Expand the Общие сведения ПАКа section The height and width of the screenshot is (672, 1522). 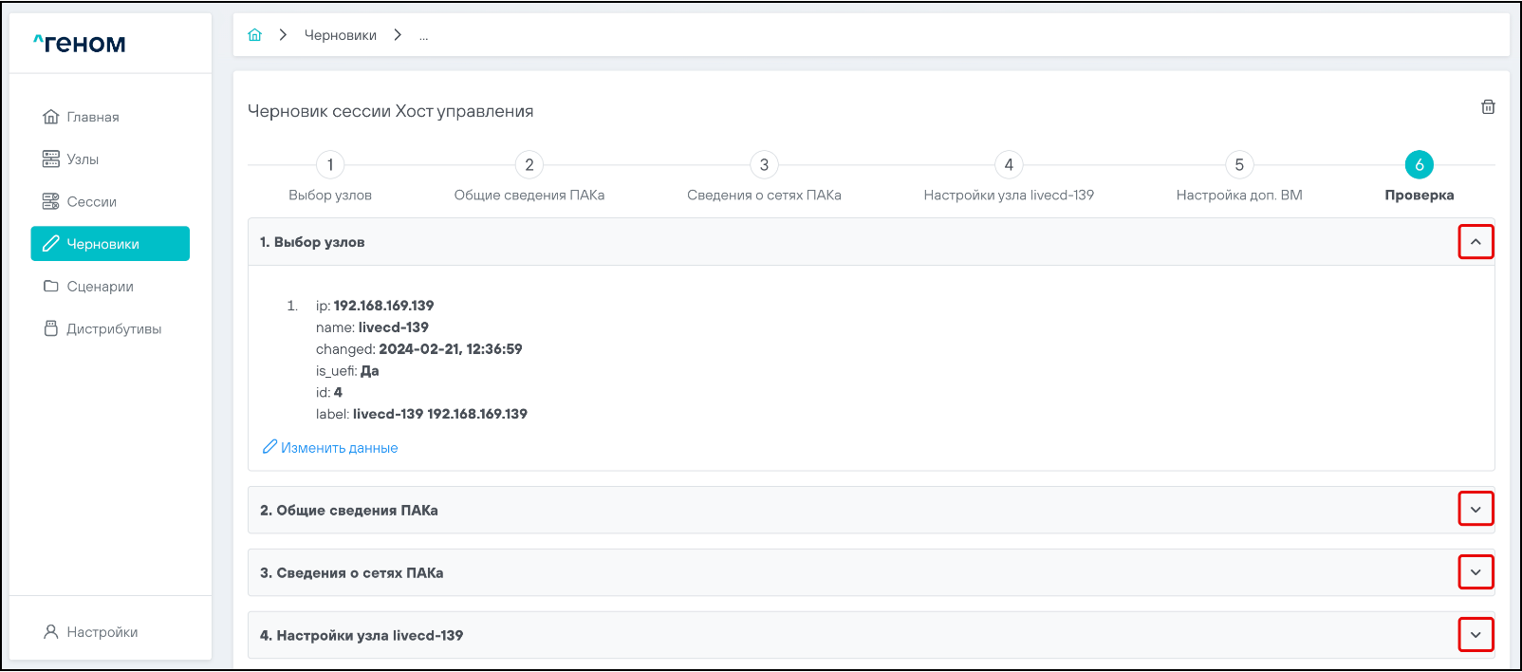coord(1476,510)
